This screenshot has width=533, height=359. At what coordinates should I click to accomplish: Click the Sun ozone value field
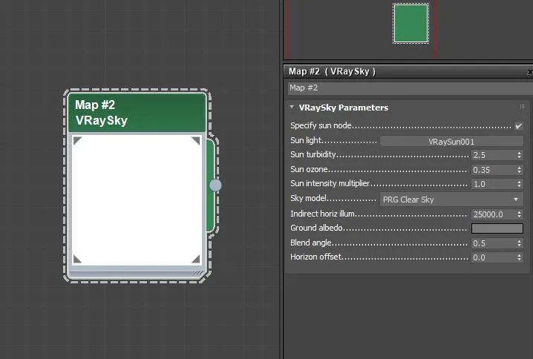pyautogui.click(x=493, y=170)
